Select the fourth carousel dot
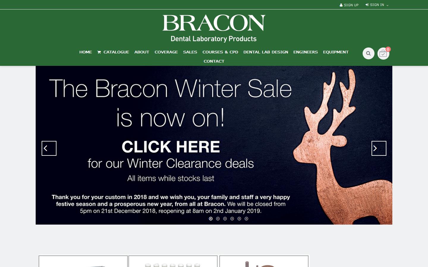 tap(232, 219)
